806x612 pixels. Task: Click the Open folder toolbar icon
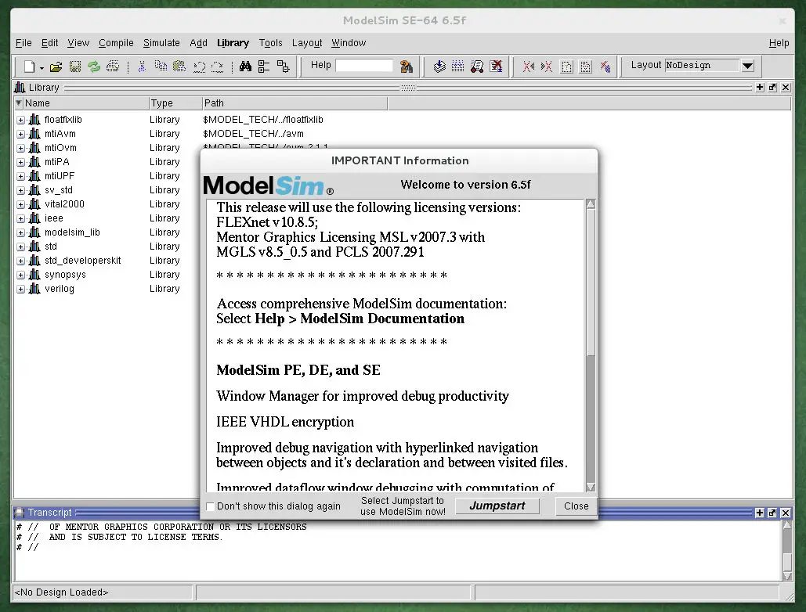click(x=56, y=67)
